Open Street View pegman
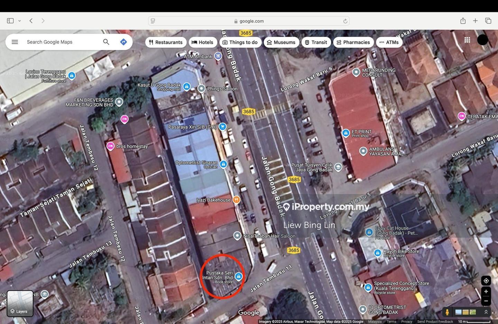The width and height of the screenshot is (498, 324). [x=447, y=312]
